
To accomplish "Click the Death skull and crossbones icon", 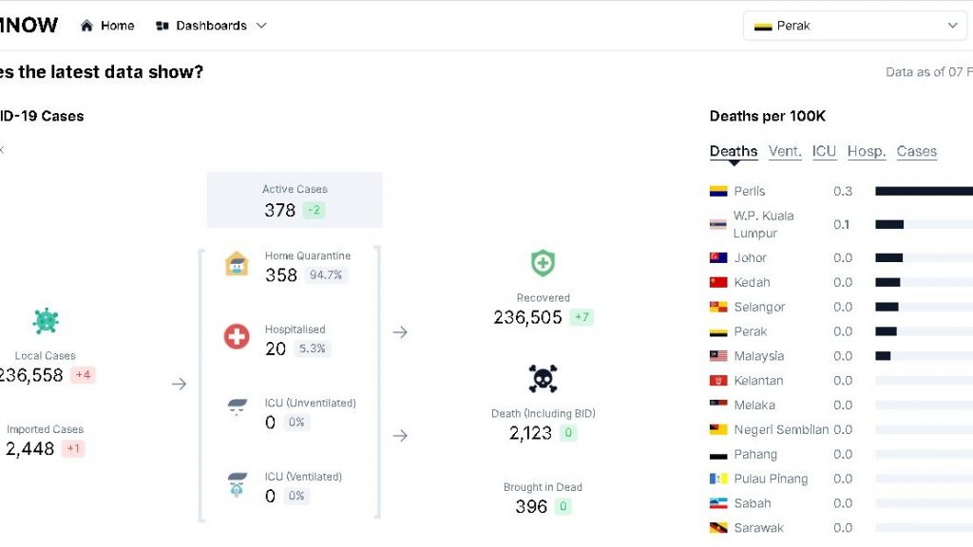I will pyautogui.click(x=543, y=379).
